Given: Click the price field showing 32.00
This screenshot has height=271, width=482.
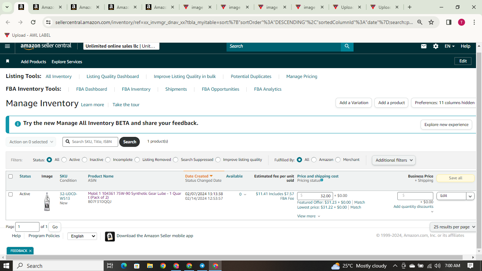Looking at the screenshot, I should 315,196.
